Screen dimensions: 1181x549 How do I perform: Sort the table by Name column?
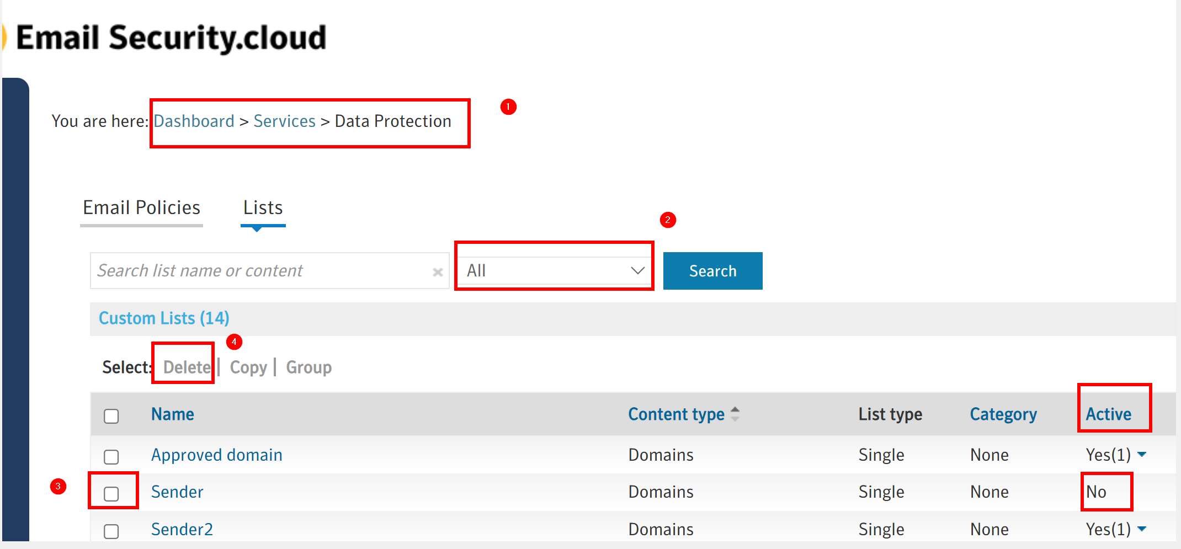pos(172,414)
